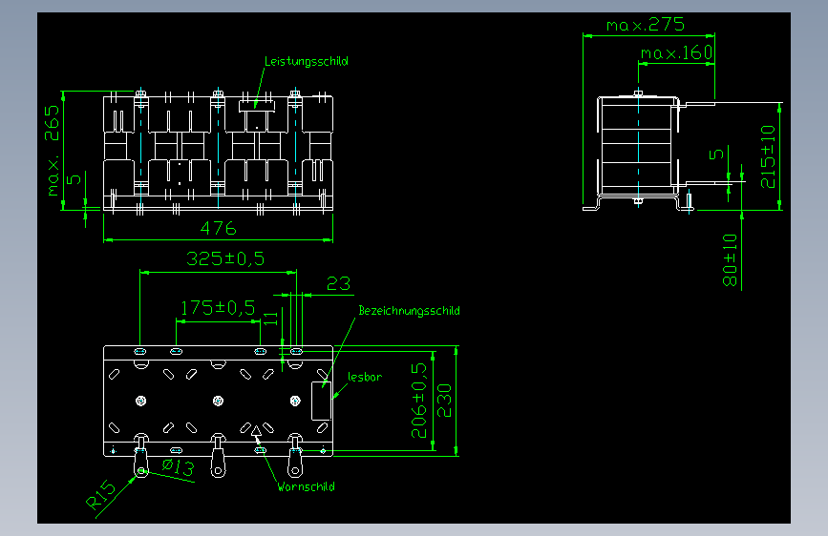Select the '206±0,5' vertical dimension
Viewport: 828px width, 536px height.
coord(418,401)
